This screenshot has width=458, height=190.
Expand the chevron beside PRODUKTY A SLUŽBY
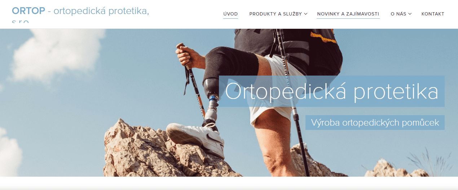(305, 14)
